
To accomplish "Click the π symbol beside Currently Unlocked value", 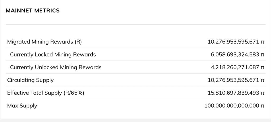I will (x=263, y=67).
